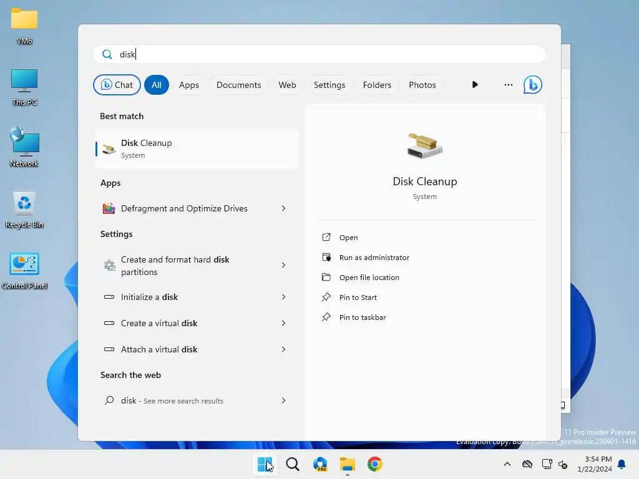Expand the Create a virtual disk chevron
639x479 pixels.
(284, 323)
